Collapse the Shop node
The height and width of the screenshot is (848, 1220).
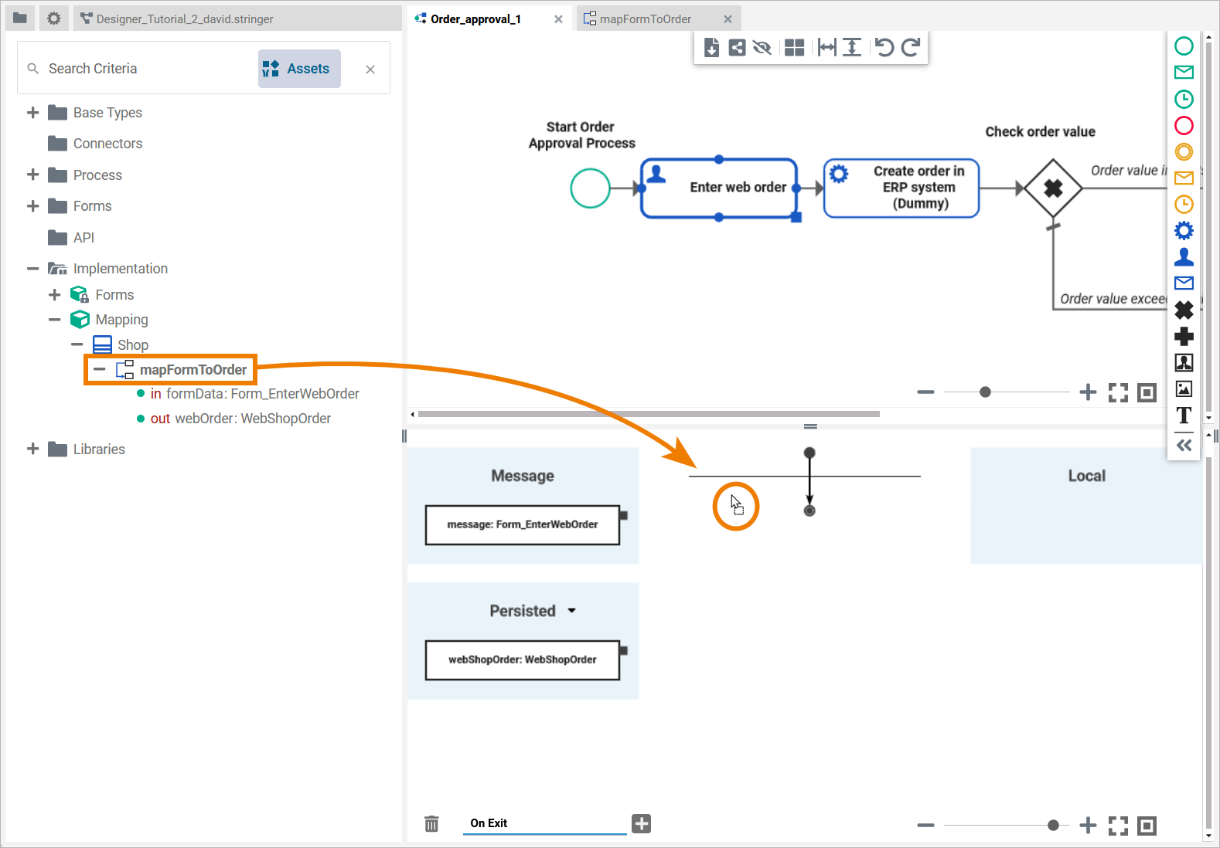tap(77, 344)
